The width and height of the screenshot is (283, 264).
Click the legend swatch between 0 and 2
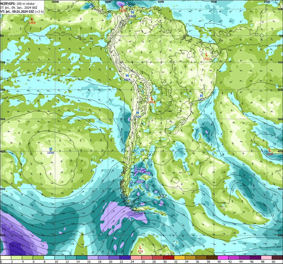(x=6, y=257)
